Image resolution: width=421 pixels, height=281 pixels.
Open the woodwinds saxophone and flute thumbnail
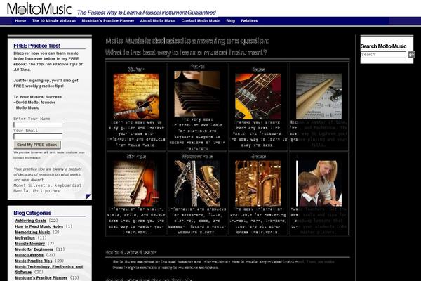click(197, 183)
